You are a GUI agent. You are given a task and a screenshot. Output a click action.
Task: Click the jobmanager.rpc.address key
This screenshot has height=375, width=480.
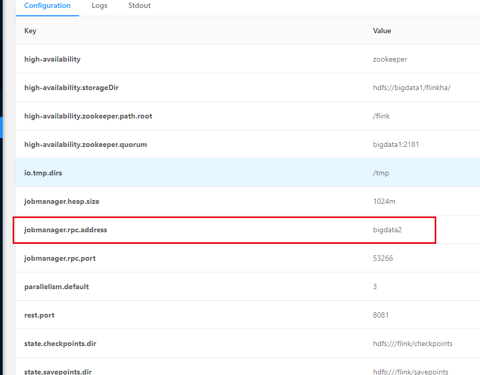coord(65,230)
